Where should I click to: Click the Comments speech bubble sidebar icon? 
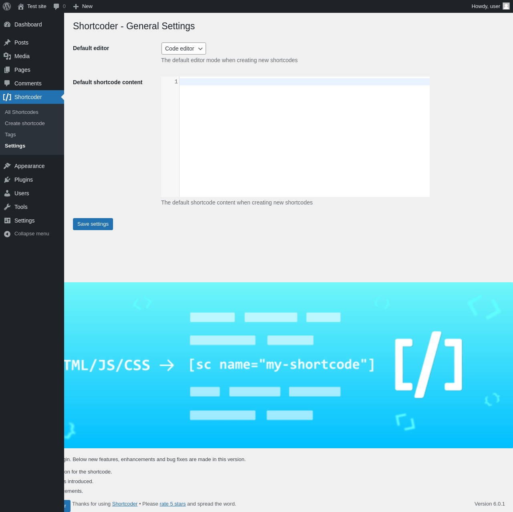pos(7,83)
